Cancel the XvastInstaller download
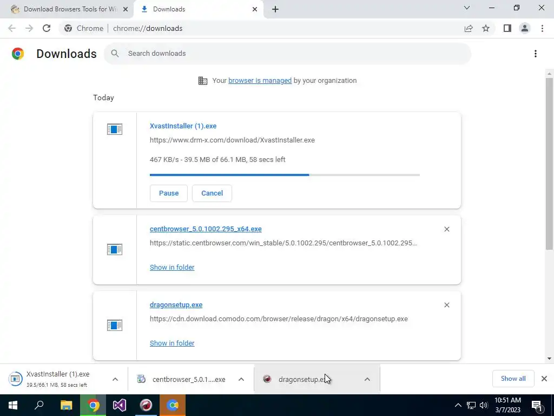Viewport: 554px width, 416px height. tap(212, 193)
